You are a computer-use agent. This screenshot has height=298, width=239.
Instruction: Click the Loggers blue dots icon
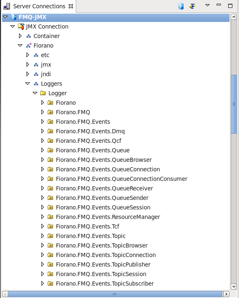point(36,84)
